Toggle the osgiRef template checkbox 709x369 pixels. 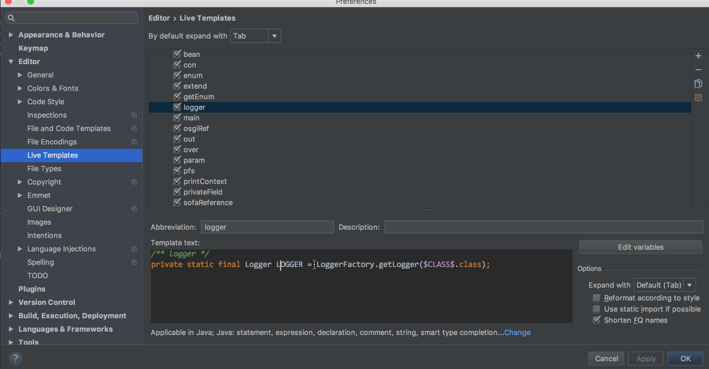coord(177,128)
